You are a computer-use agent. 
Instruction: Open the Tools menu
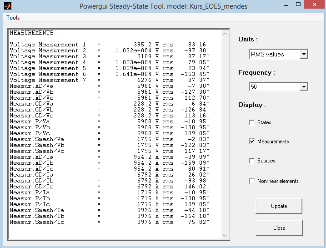pos(13,18)
